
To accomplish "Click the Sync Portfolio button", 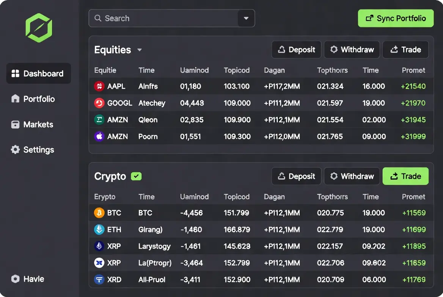I will pyautogui.click(x=396, y=18).
